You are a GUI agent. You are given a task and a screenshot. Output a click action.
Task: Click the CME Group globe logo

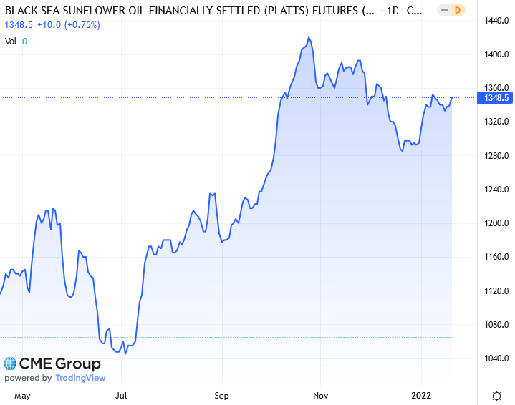pos(10,364)
